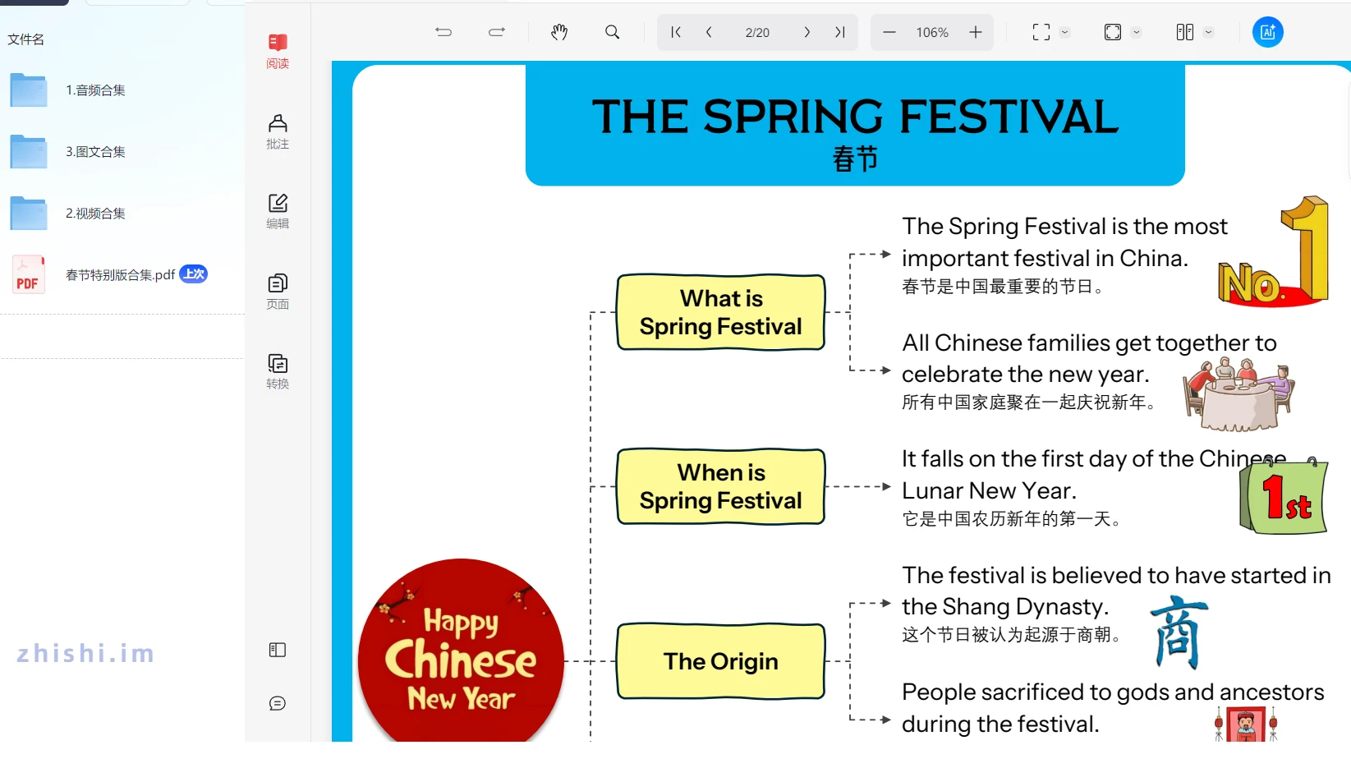Click the No.1 trophy illustration

1274,251
